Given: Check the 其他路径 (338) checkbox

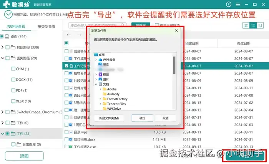Looking at the screenshot, I should pos(7,47).
